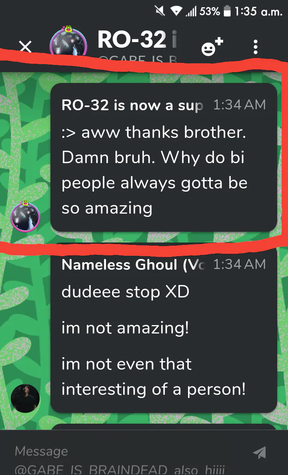Tap the 1:34 AM timestamp on RO-32 message
The height and width of the screenshot is (475, 288).
click(239, 105)
